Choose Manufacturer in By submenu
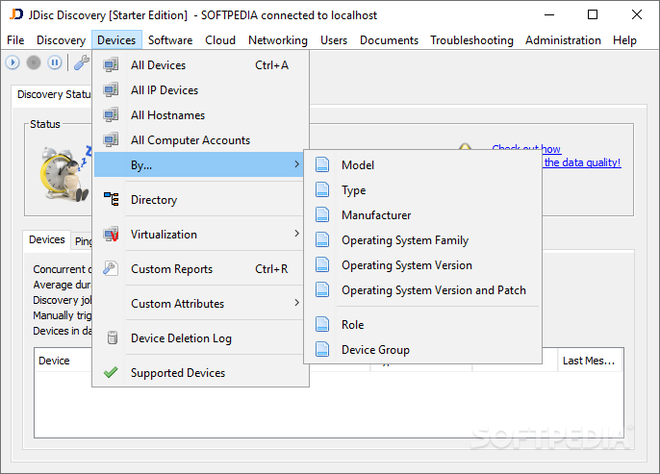 point(422,215)
